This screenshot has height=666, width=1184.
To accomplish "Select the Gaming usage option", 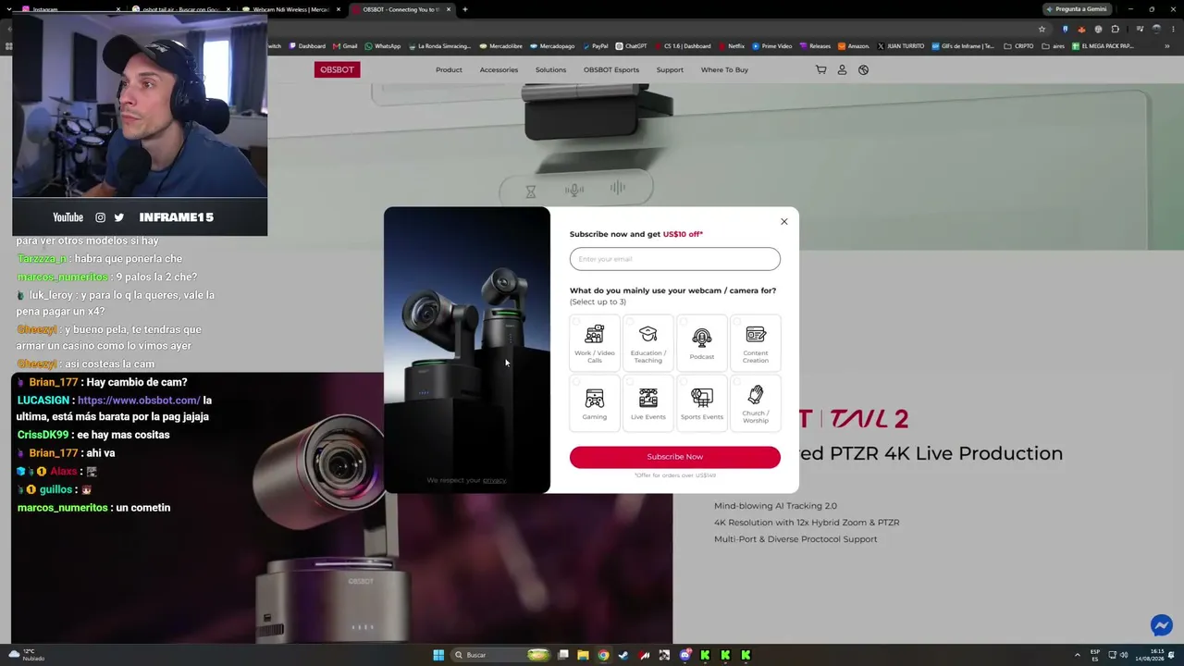I will [595, 403].
